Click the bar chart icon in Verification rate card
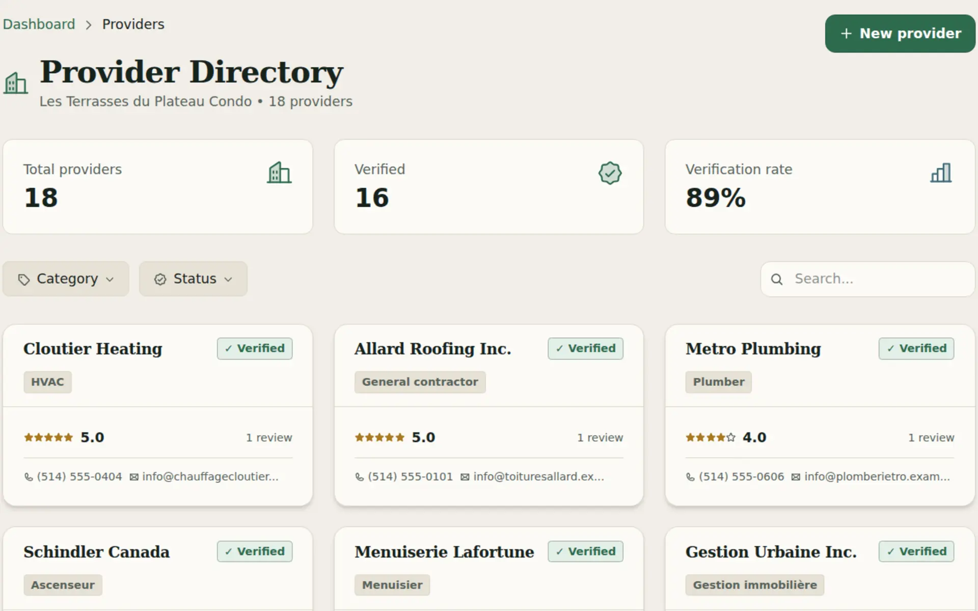 click(941, 173)
